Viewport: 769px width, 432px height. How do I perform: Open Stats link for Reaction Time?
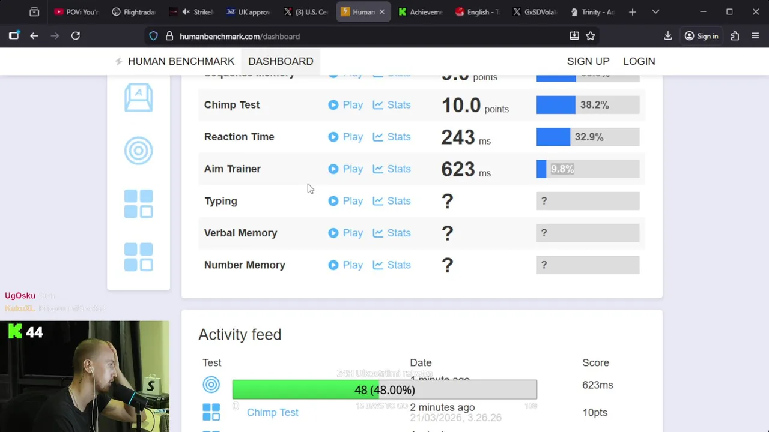coord(392,137)
